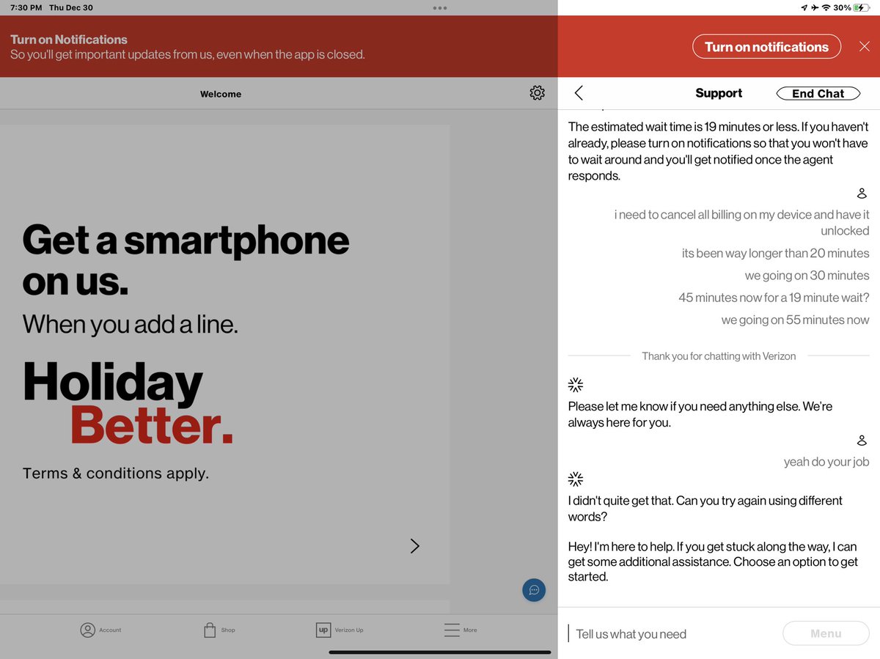Tap 'Hey! I'm here to help' message
Screen dimensions: 880x659
tap(713, 562)
